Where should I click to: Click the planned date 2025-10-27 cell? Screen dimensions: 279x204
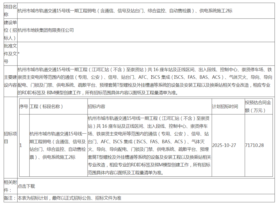point(224,145)
